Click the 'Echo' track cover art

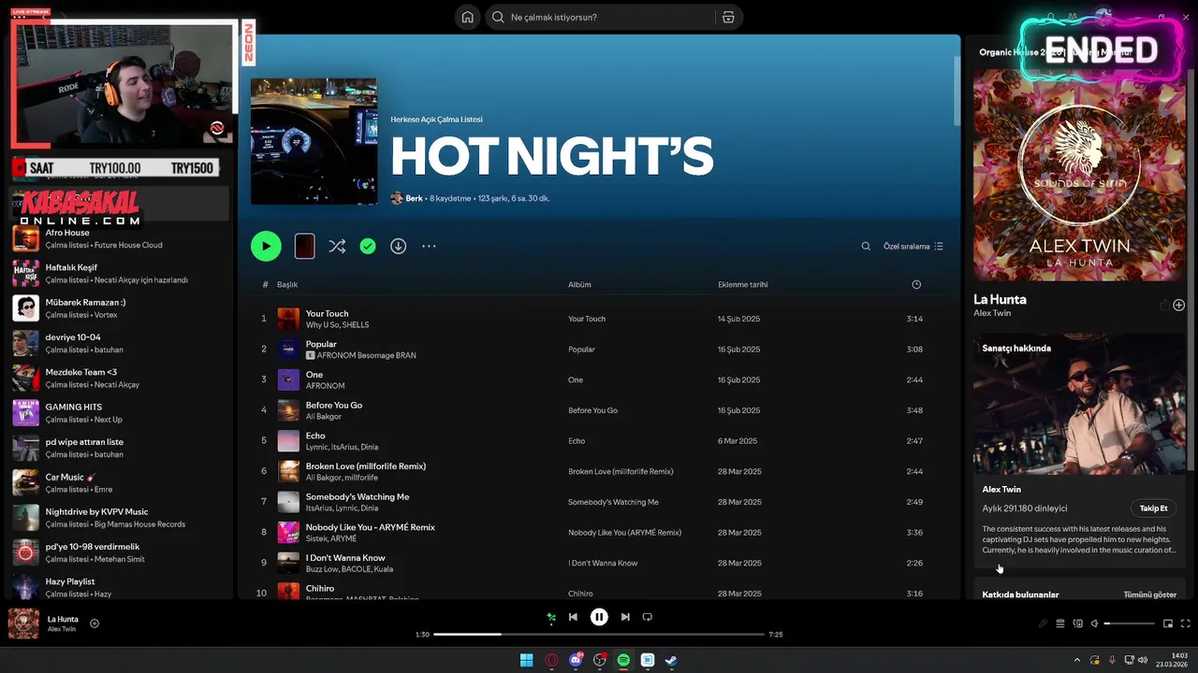tap(288, 440)
